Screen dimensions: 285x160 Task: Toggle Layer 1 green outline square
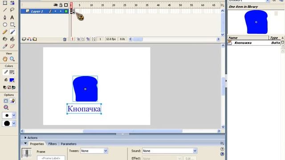coord(66,11)
